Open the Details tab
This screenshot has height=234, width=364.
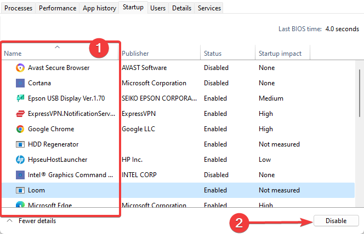pyautogui.click(x=181, y=8)
